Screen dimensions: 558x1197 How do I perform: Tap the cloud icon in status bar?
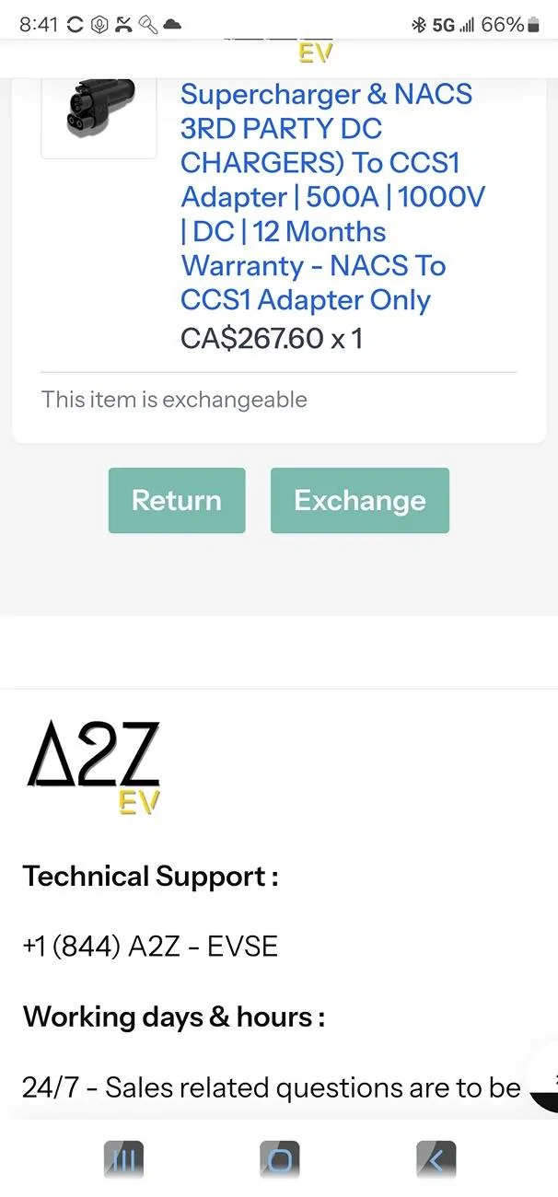[x=171, y=25]
